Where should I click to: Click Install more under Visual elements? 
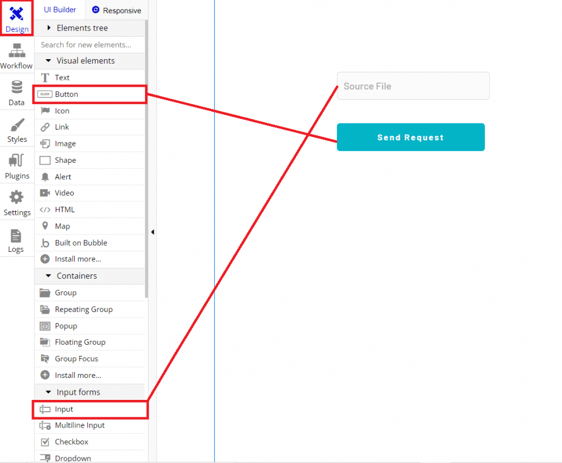78,259
